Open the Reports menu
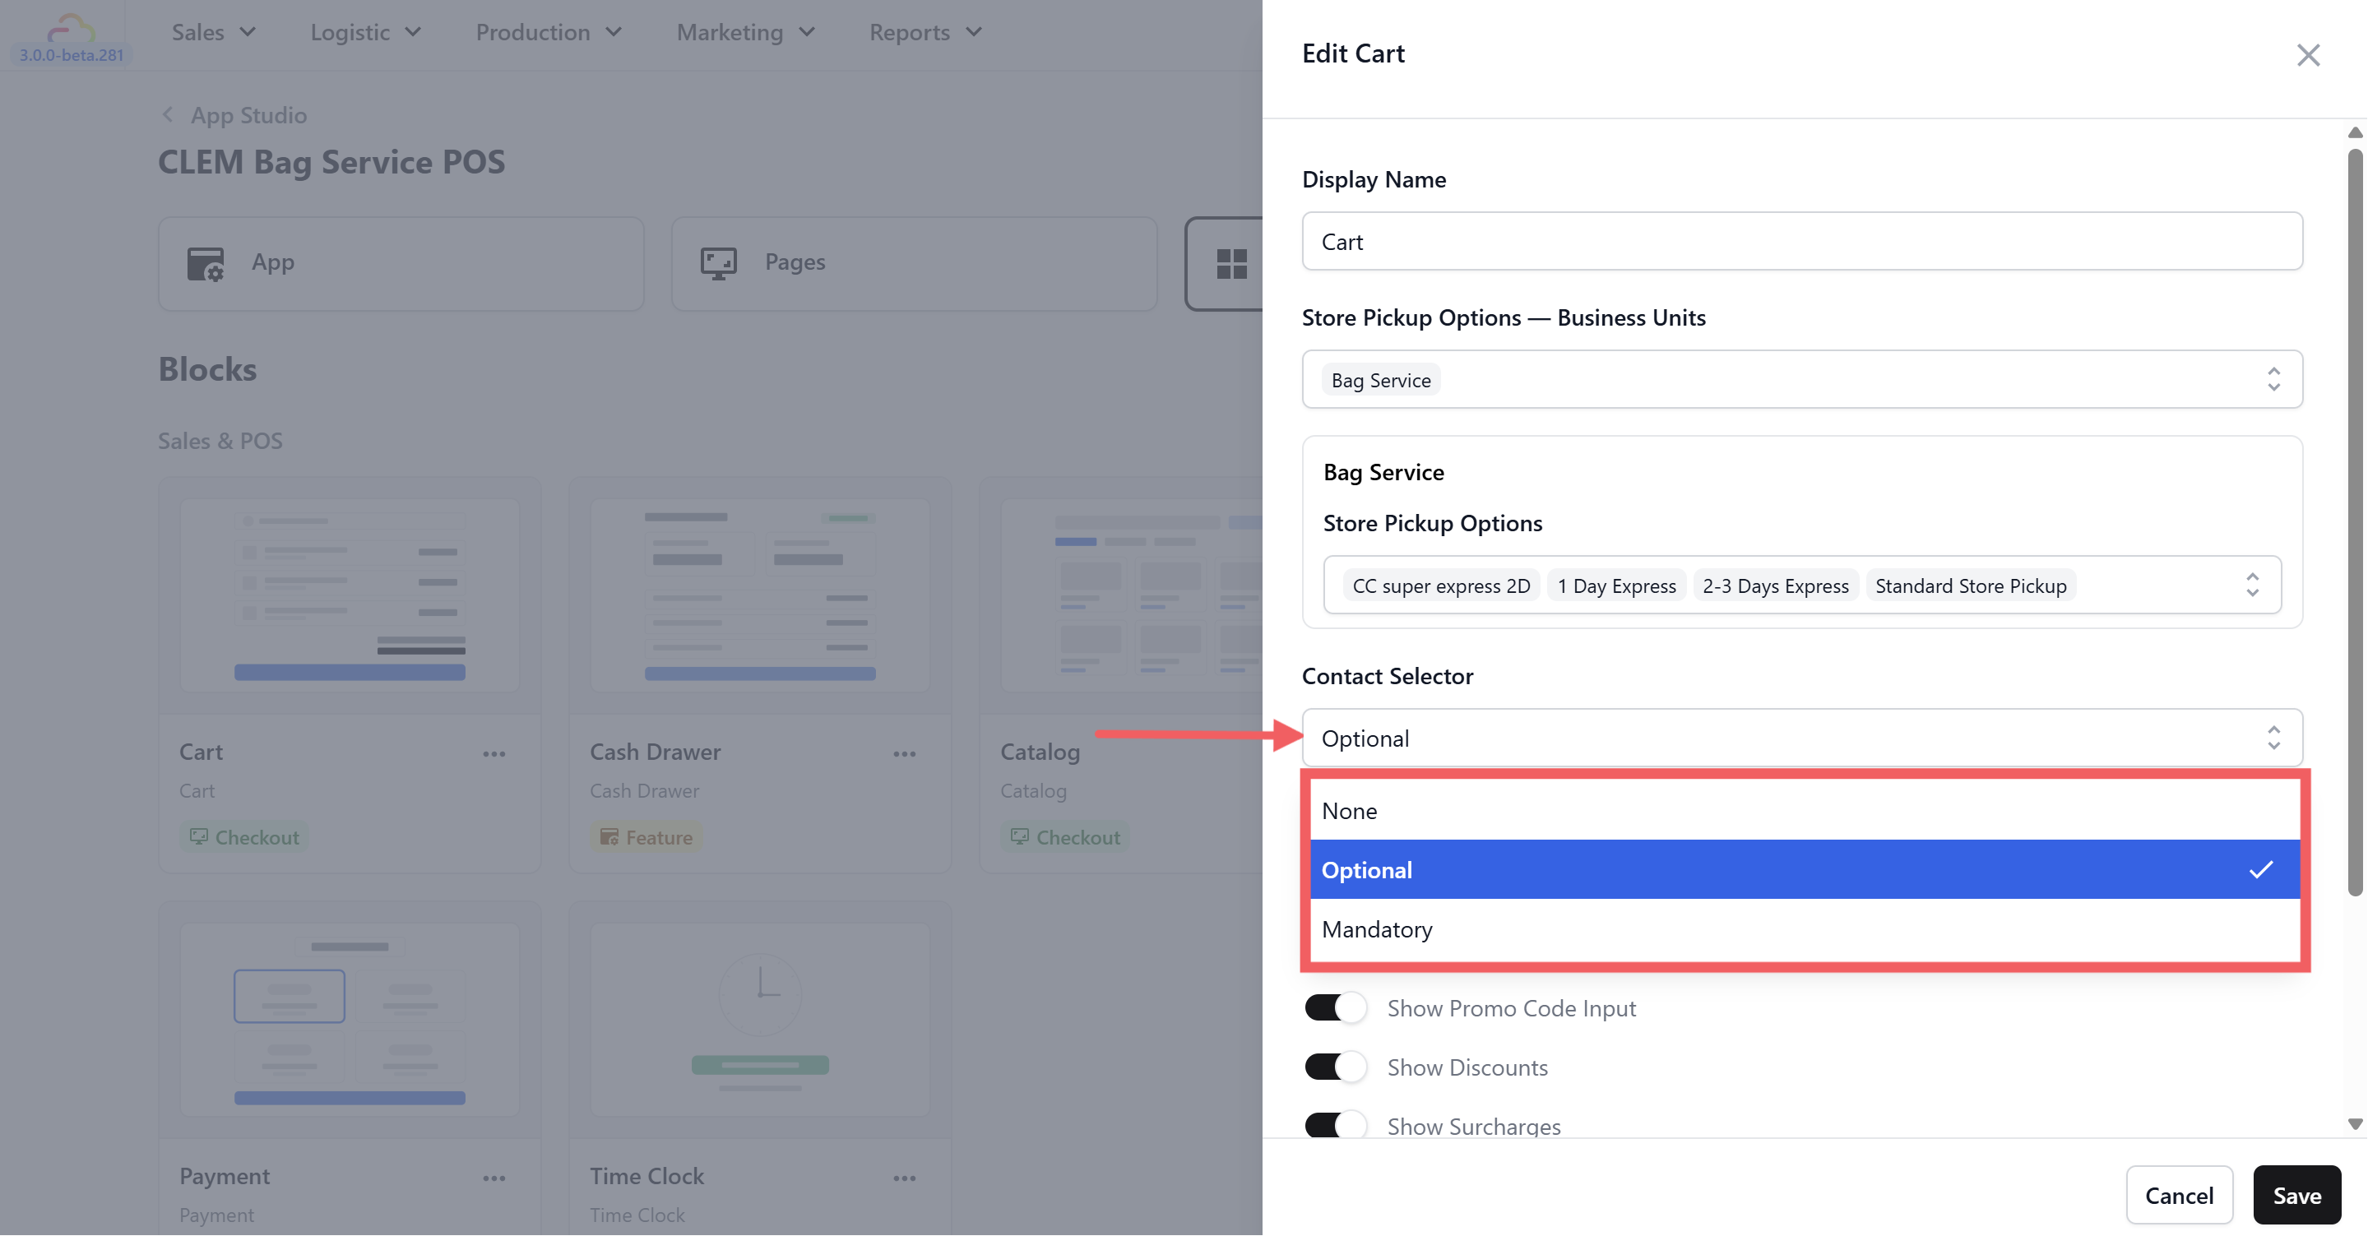The height and width of the screenshot is (1236, 2368). tap(924, 32)
